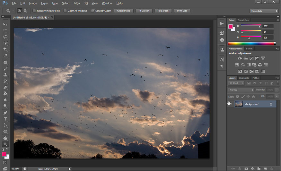Image resolution: width=281 pixels, height=171 pixels.
Task: Click the foreground color in toolbox
Action: 4,154
